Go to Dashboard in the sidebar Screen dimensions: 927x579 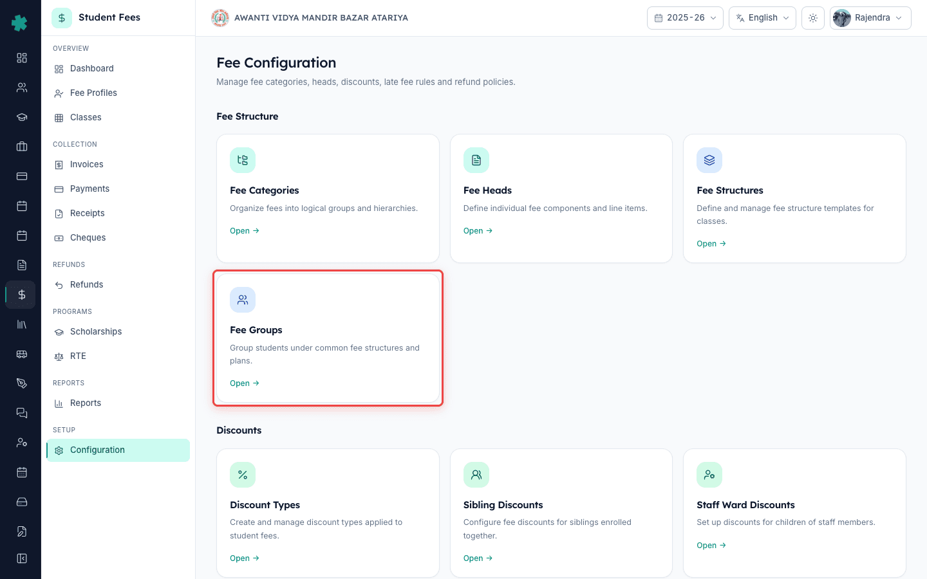point(118,69)
